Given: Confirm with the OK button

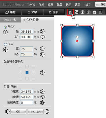Looking at the screenshot, I should 18,112.
